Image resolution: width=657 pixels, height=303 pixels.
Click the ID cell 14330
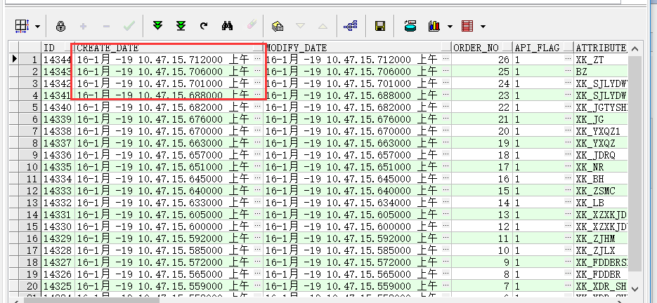coord(58,227)
